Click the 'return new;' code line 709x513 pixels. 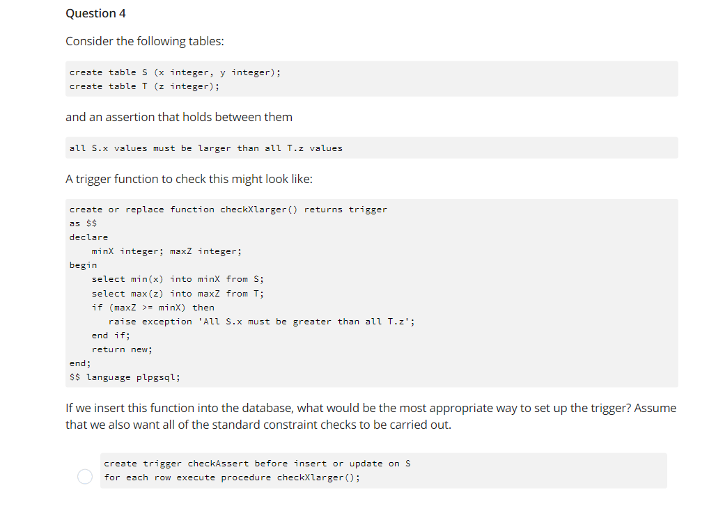(122, 349)
